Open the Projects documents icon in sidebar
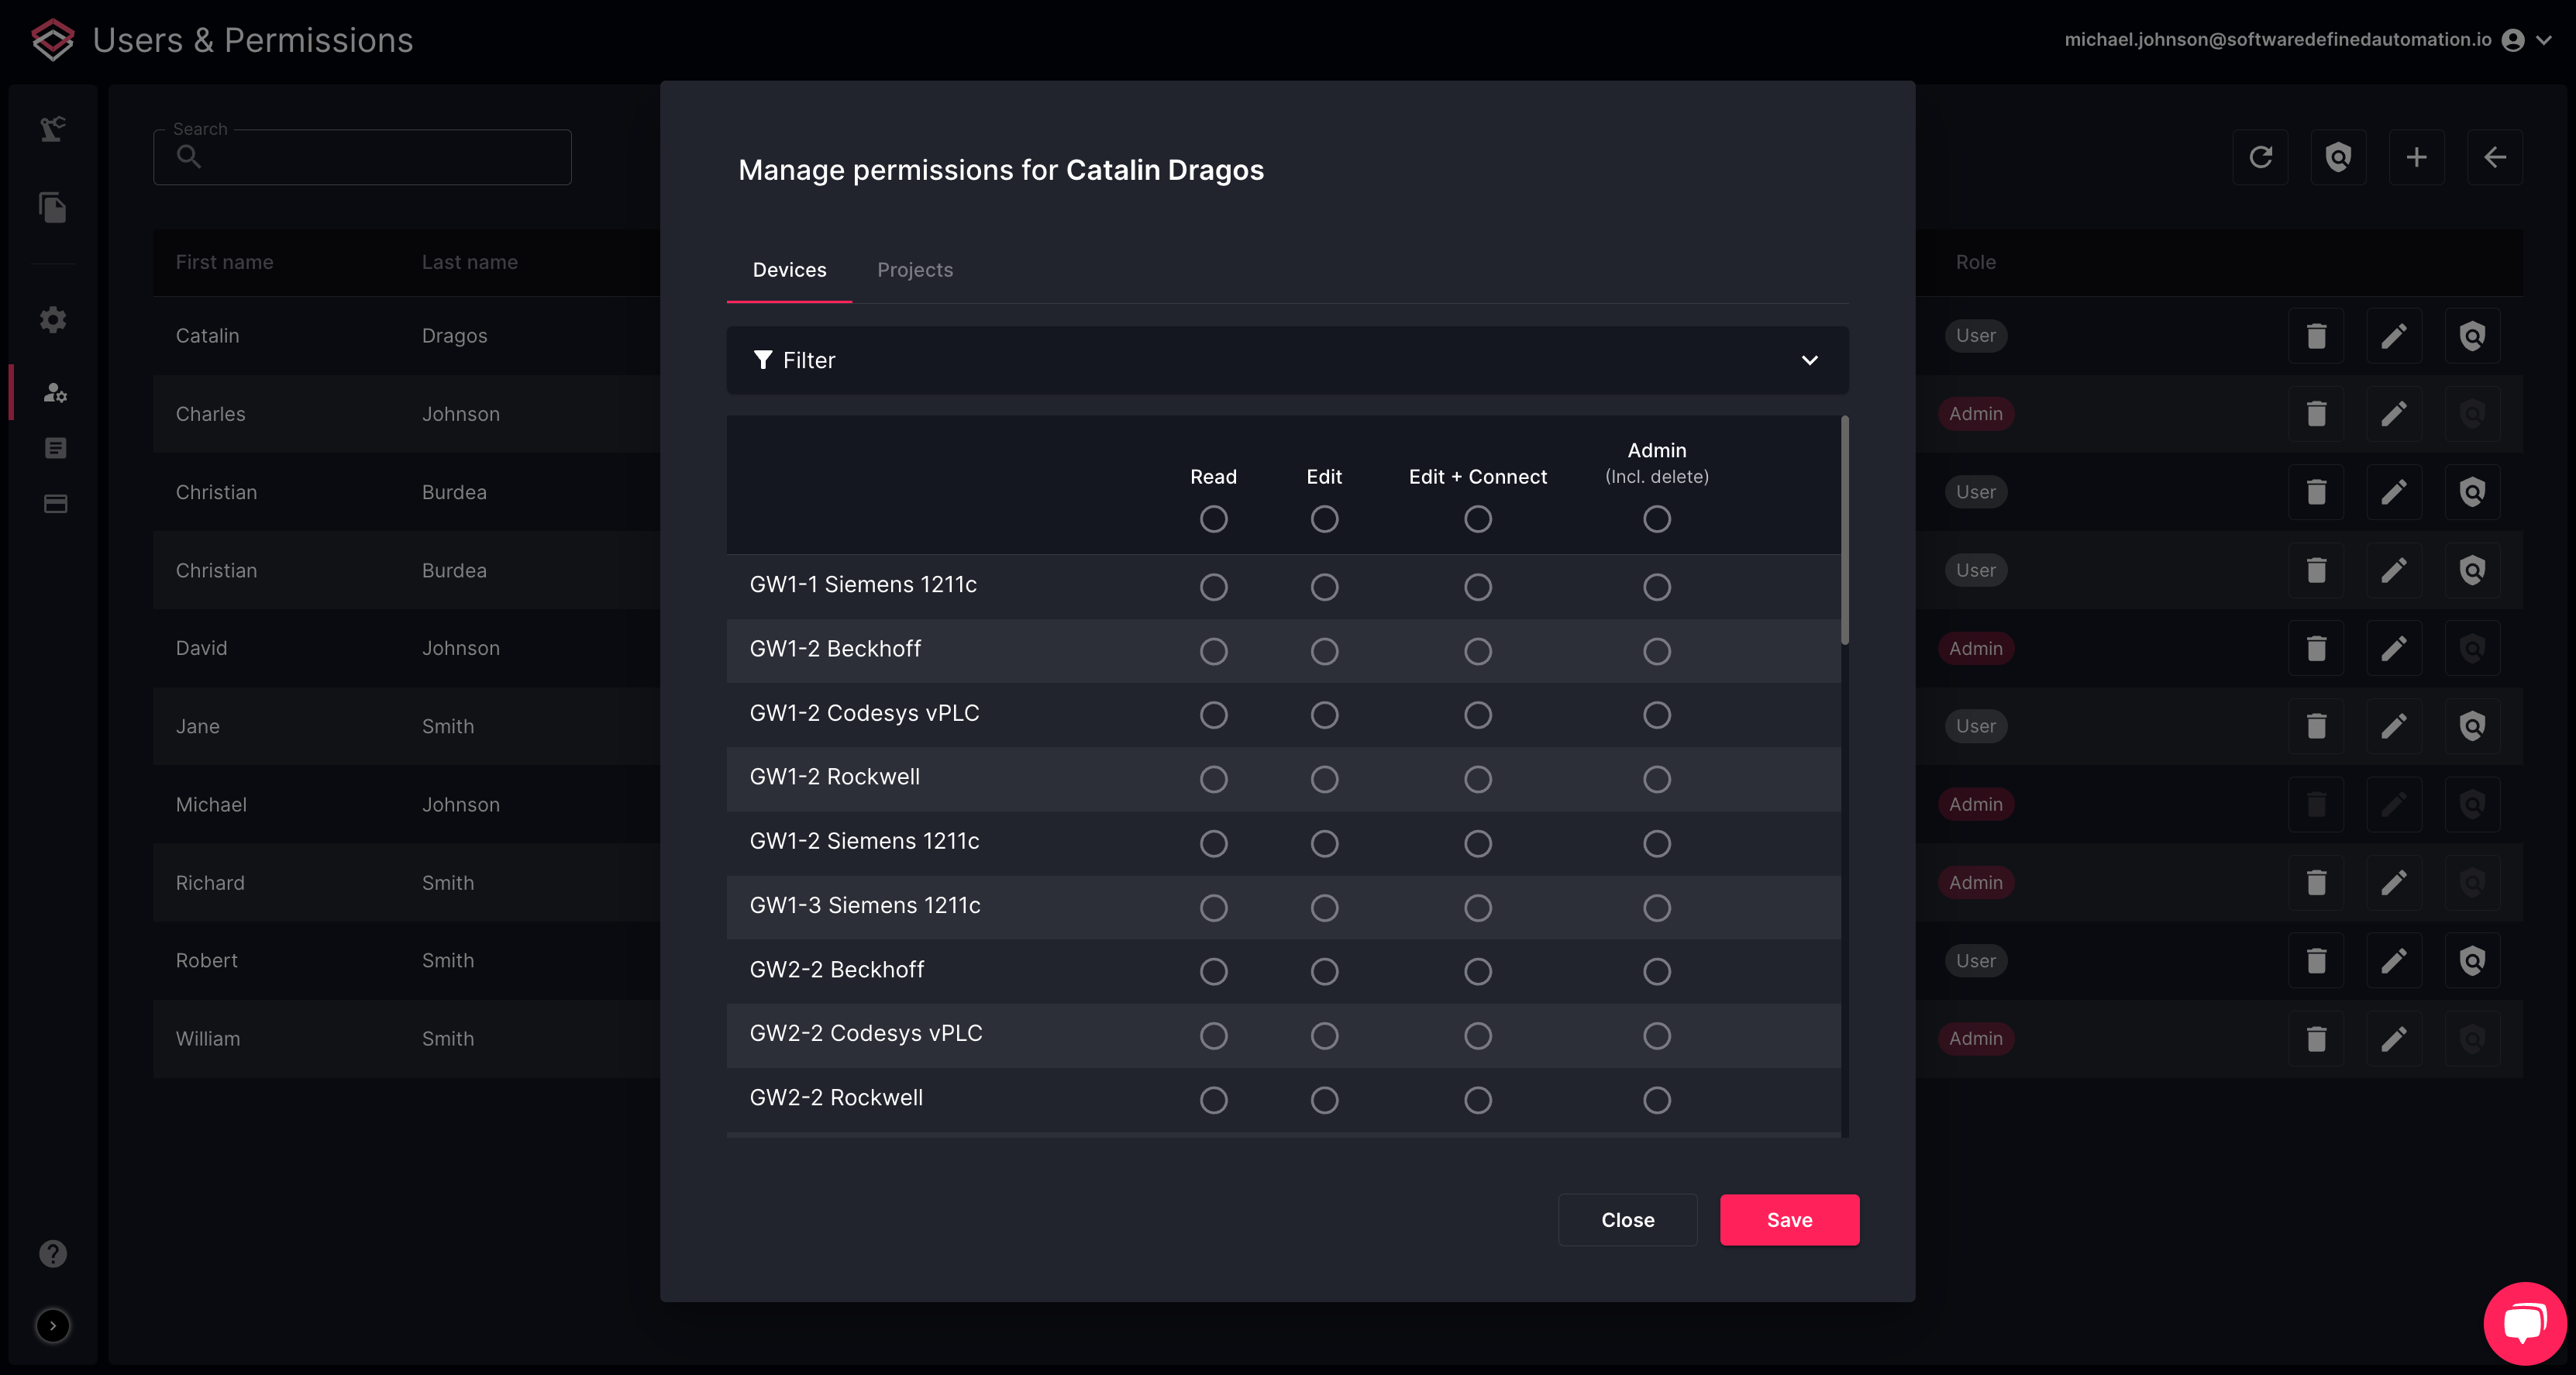Image resolution: width=2576 pixels, height=1375 pixels. coord(52,207)
